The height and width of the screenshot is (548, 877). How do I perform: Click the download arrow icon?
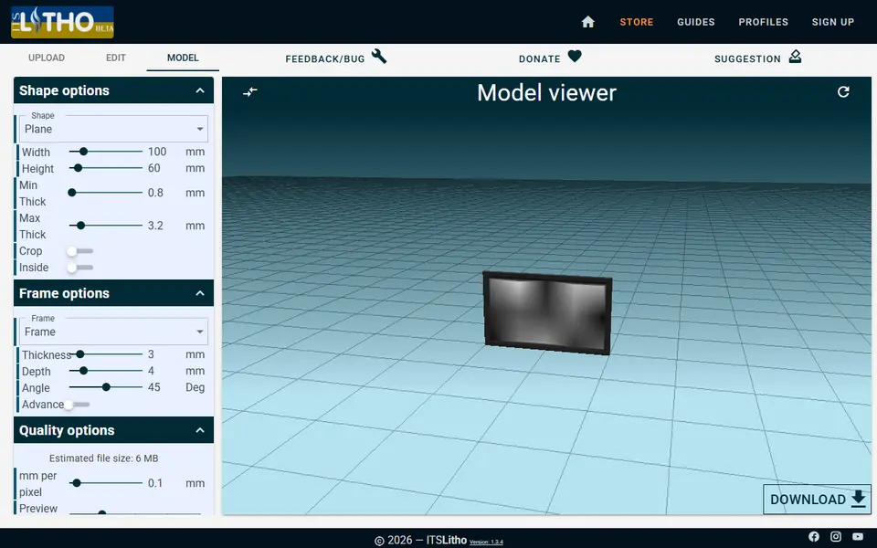[x=859, y=499]
